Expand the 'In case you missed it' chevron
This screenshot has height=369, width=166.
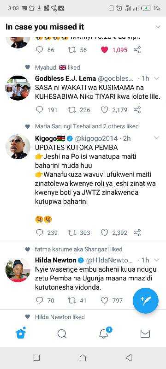tap(158, 27)
